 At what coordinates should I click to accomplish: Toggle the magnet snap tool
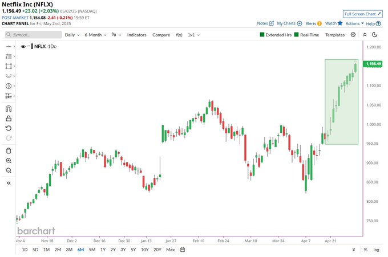(x=9, y=109)
